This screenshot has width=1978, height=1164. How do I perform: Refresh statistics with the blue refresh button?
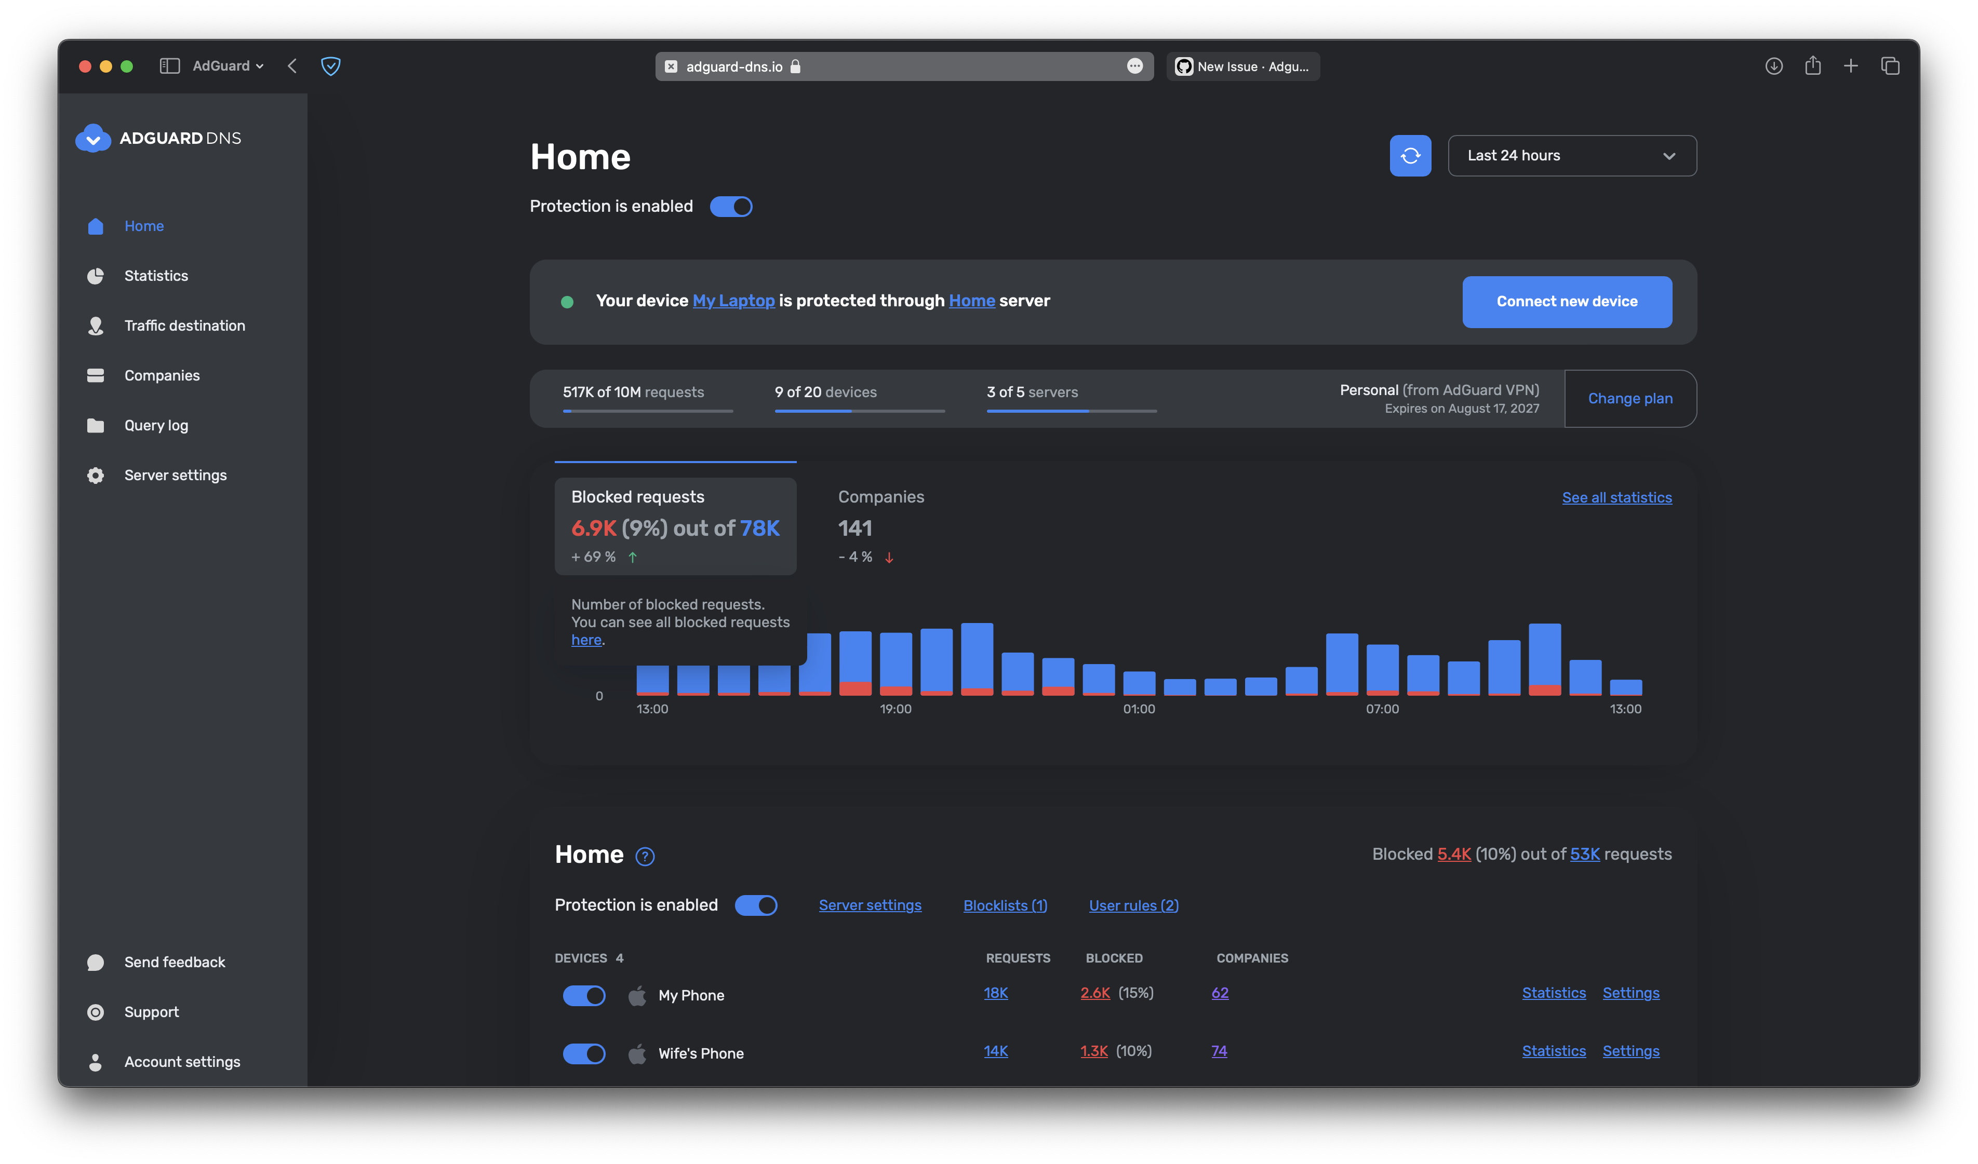click(1410, 155)
